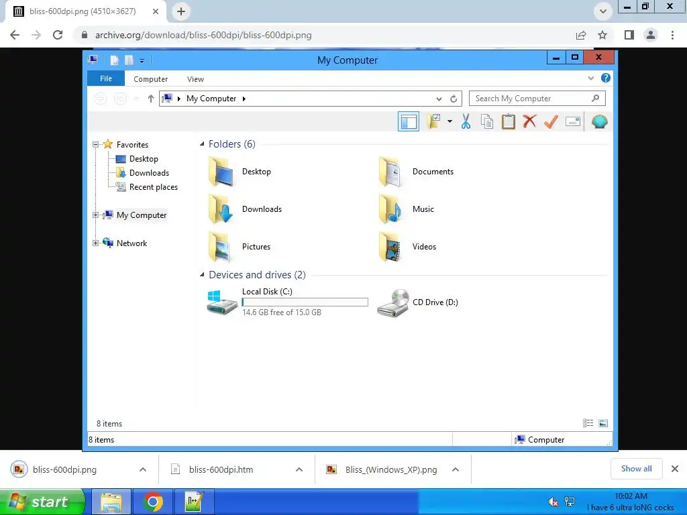
Task: Open the options chevron for Bliss_(Windows_XP).png download
Action: coord(456,469)
